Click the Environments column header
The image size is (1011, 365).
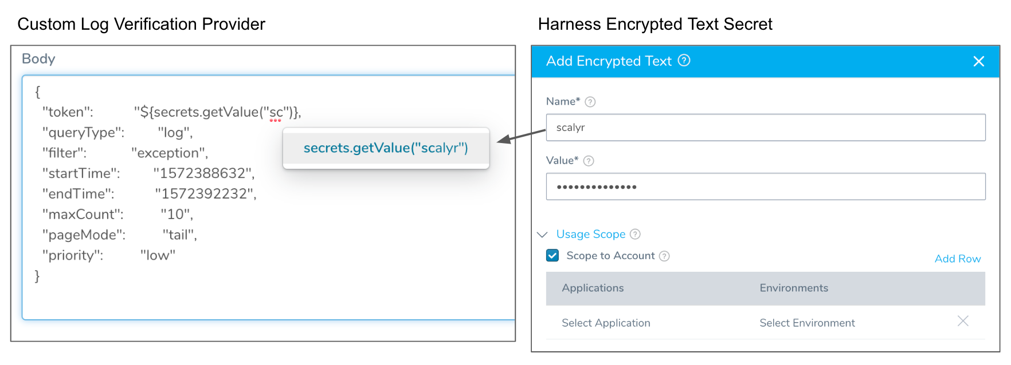(794, 288)
